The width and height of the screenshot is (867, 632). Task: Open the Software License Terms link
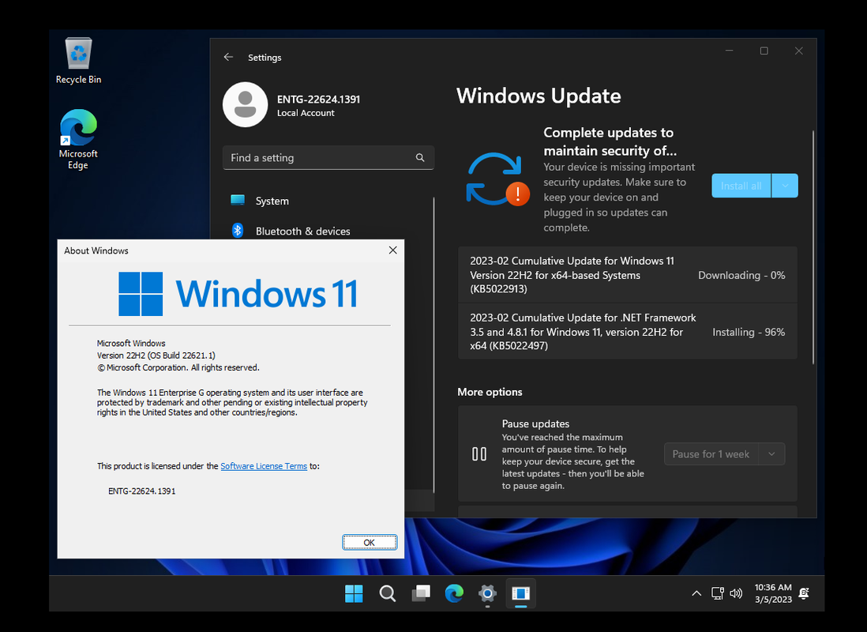pos(264,466)
